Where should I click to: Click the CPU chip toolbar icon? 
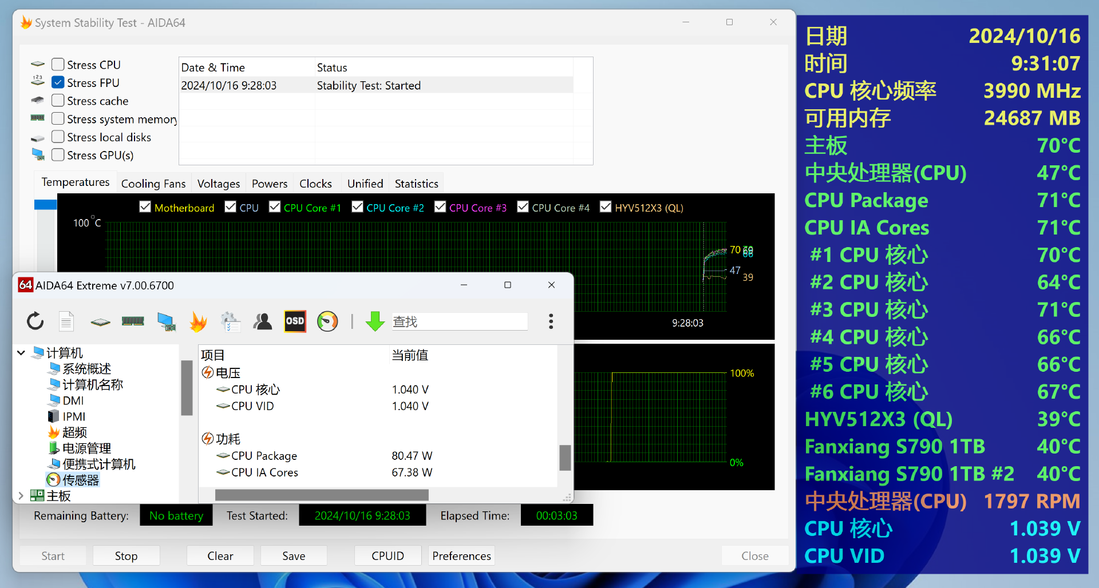click(100, 322)
